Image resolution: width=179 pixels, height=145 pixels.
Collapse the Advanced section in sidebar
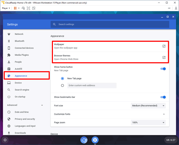[42, 105]
